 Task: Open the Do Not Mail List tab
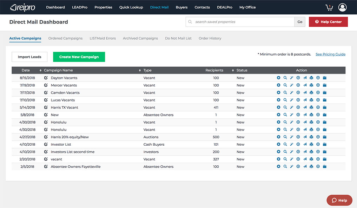tap(178, 38)
